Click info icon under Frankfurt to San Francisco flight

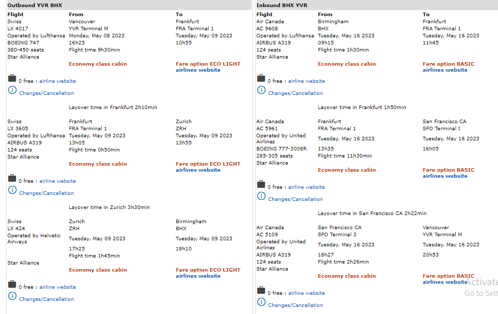point(261,196)
